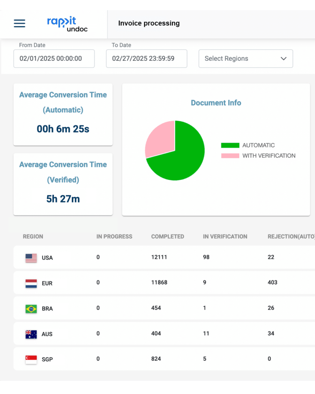The height and width of the screenshot is (394, 315).
Task: Open the hamburger navigation menu
Action: pos(19,23)
